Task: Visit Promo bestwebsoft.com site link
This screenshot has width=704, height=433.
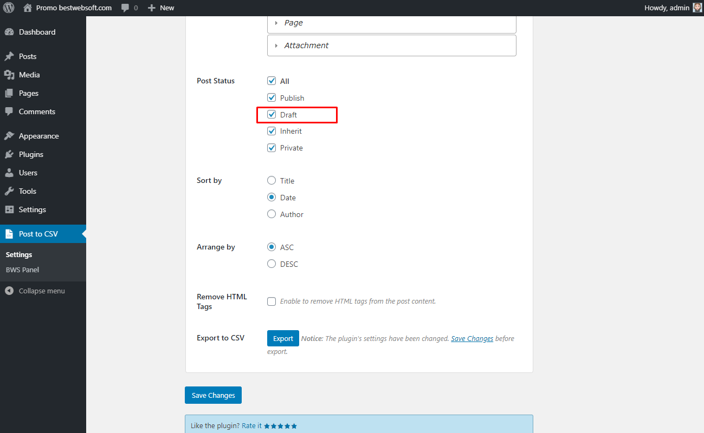Action: click(x=74, y=8)
